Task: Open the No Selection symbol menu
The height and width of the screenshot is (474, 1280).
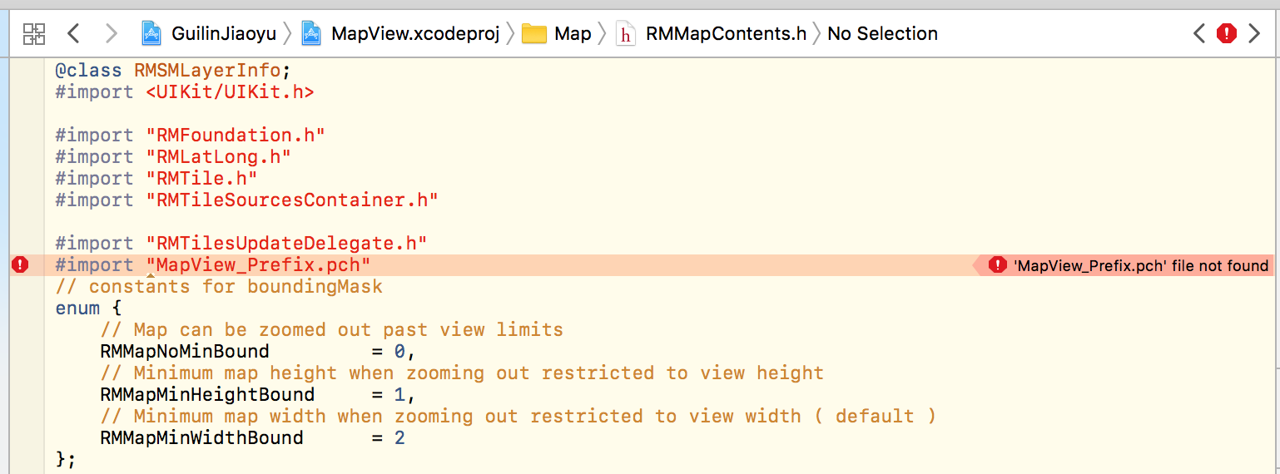Action: [882, 34]
